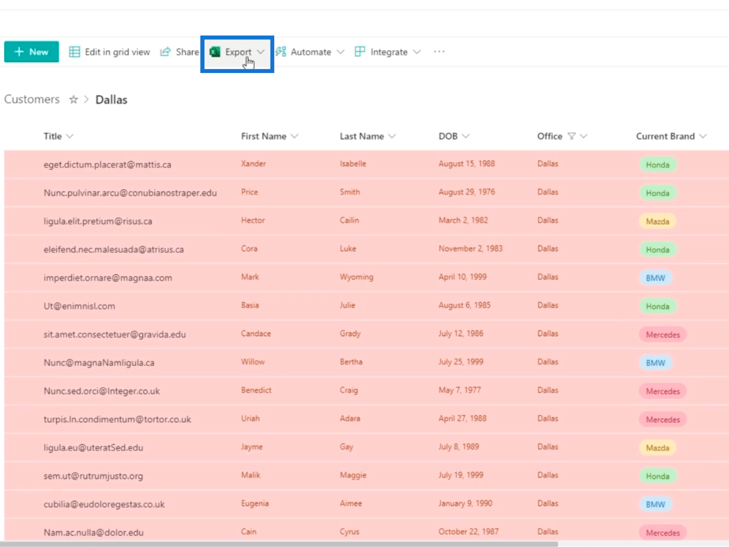Click the Automate flow icon
The width and height of the screenshot is (729, 547).
(281, 51)
